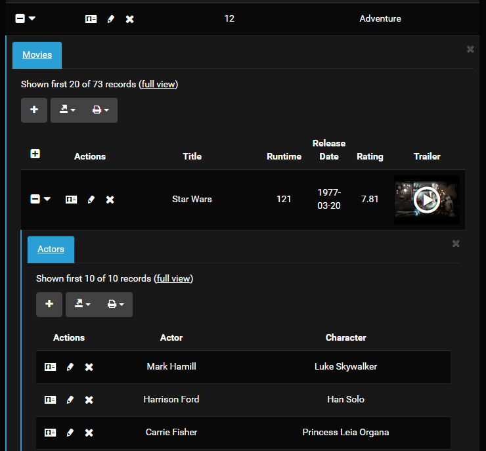Edit the Star Wars movie record
The height and width of the screenshot is (451, 486).
point(91,200)
